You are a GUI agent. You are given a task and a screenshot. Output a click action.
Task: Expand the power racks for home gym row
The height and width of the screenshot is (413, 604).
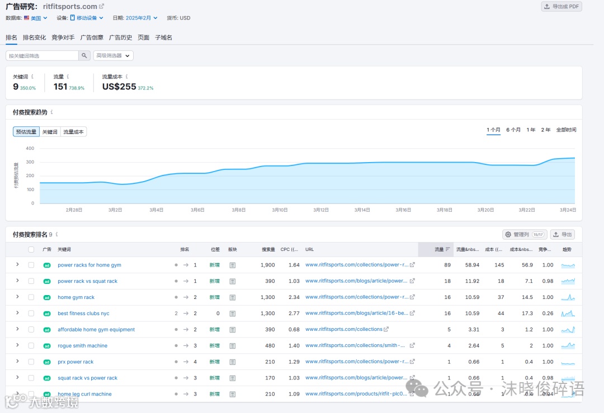17,264
